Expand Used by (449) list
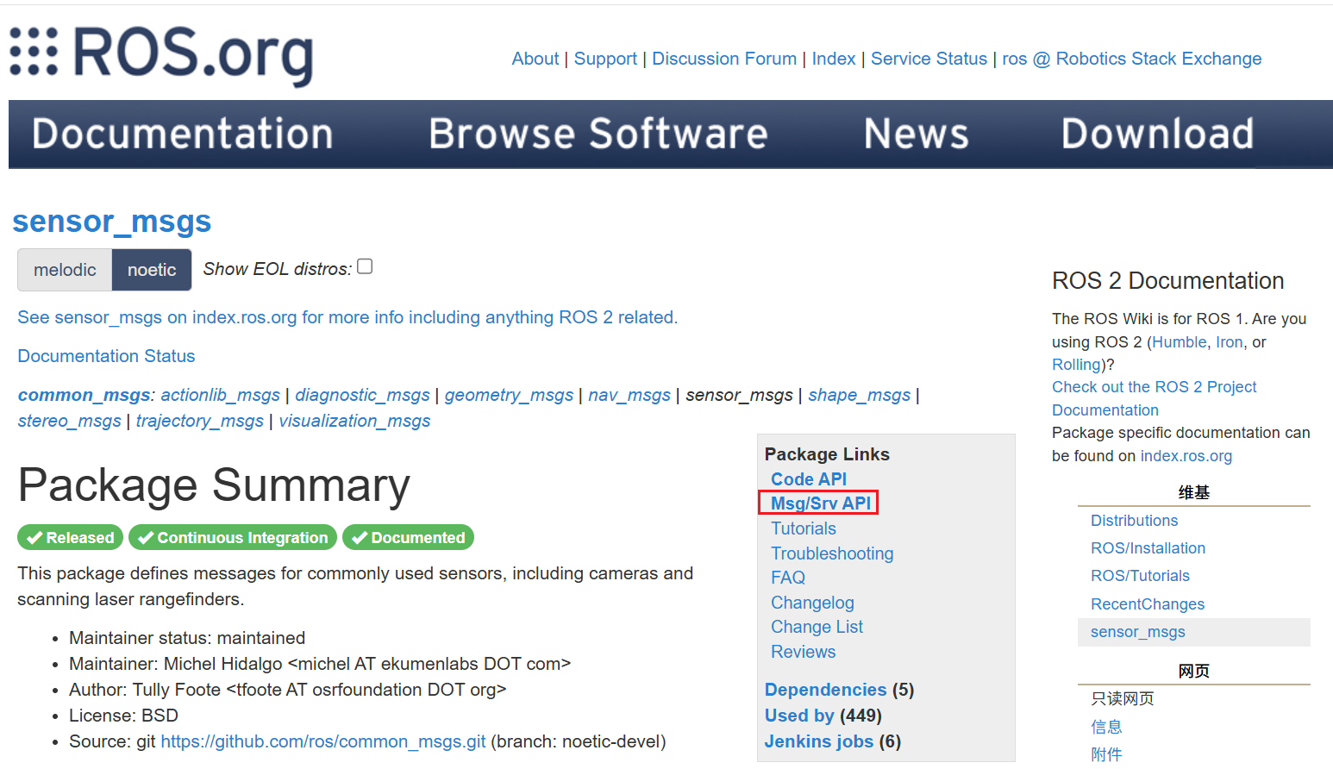 pos(799,716)
